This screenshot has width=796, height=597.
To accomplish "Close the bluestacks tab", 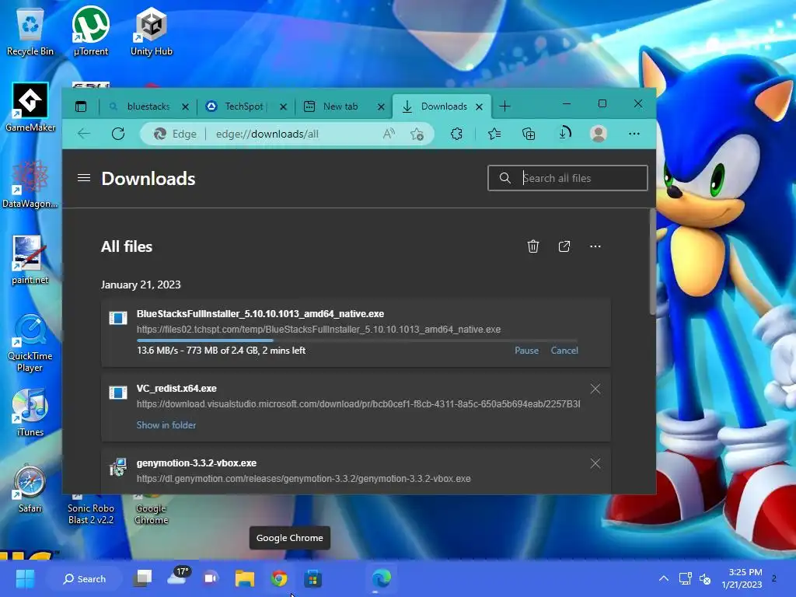I will tap(185, 106).
